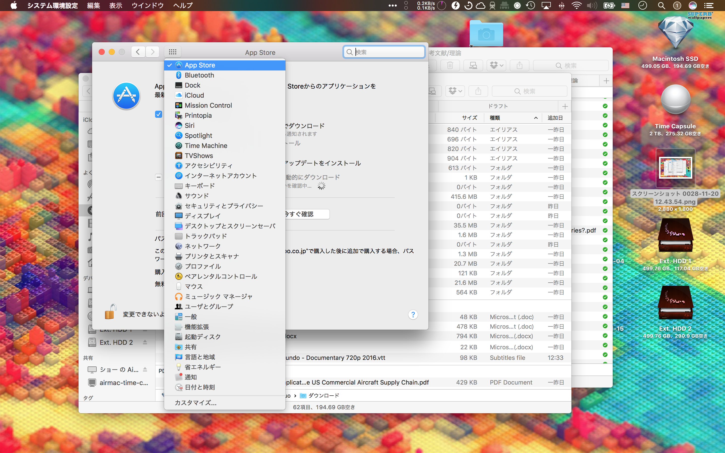Select Ext. HDD 2 in Finder sidebar

click(x=116, y=342)
